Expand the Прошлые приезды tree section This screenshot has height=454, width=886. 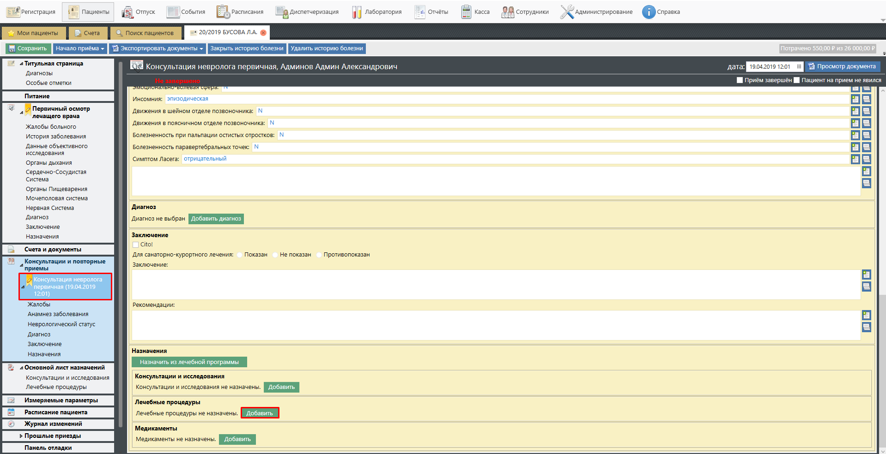[21, 436]
